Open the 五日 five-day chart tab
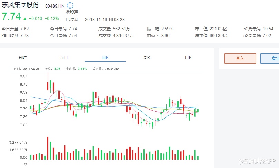Screen dimensions: 279x168 64,58
